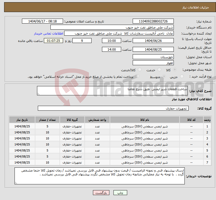Click the quantity 5 in row 1
Viewport: 216px width, 200px height.
tap(47, 126)
